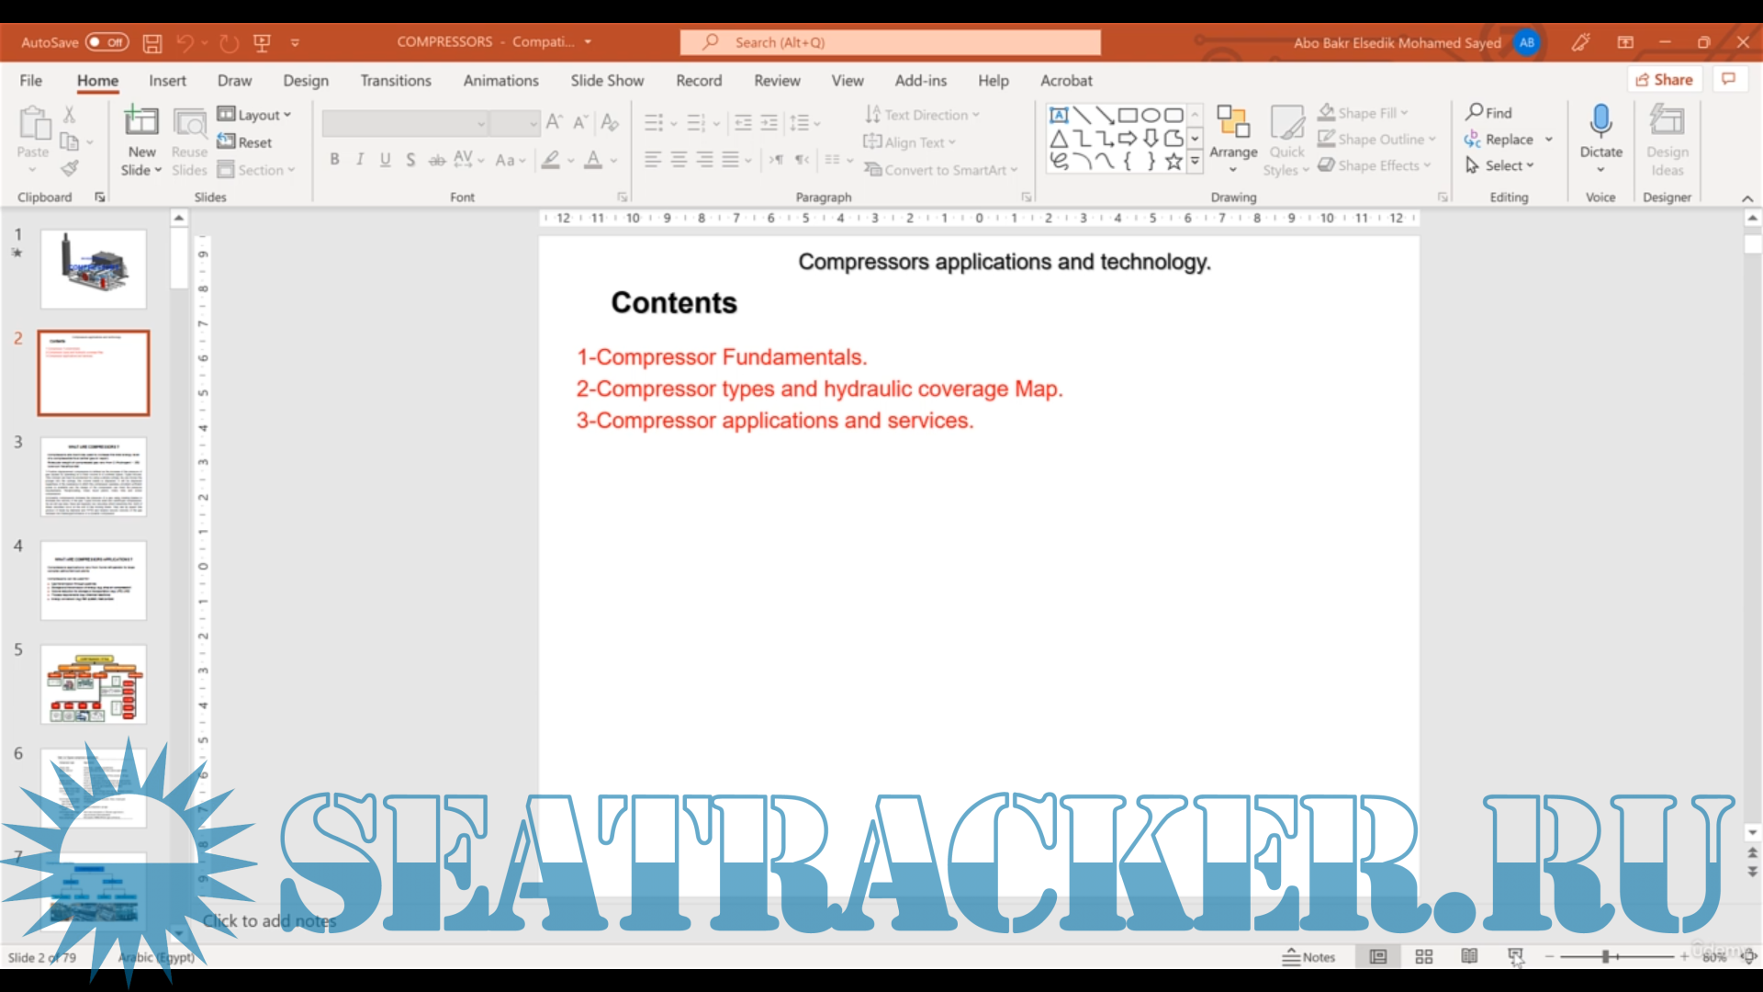Viewport: 1763px width, 992px height.
Task: Open Reading View from status bar
Action: click(1469, 957)
